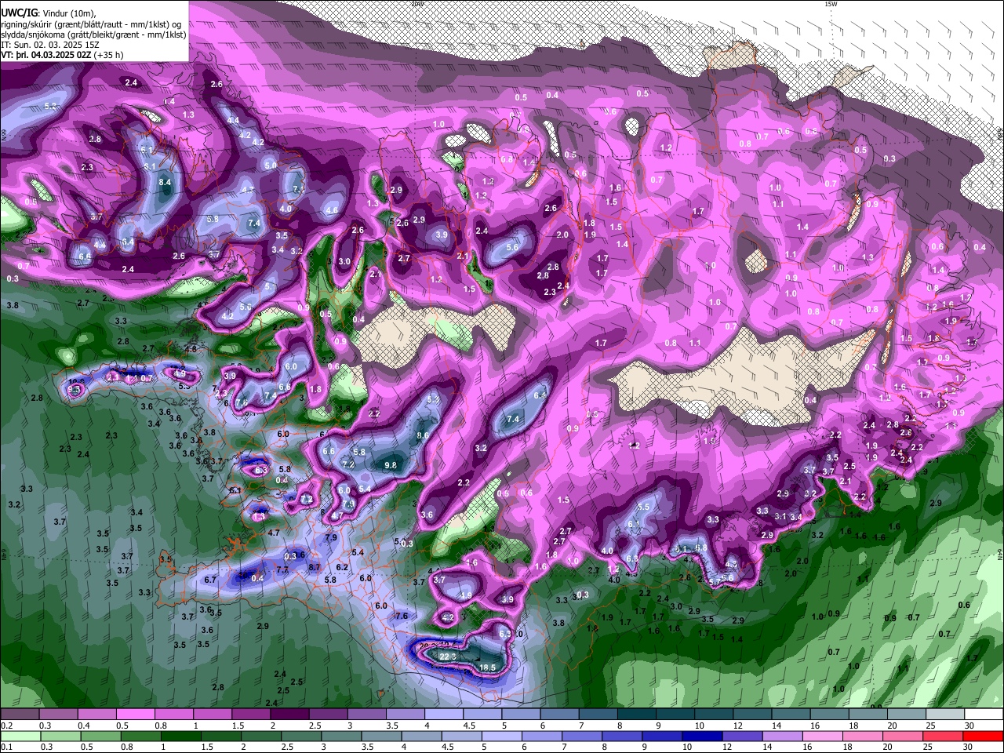Click the '22.3' precipitation value on the map
Screen dimensions: 1004x753
coord(448,656)
